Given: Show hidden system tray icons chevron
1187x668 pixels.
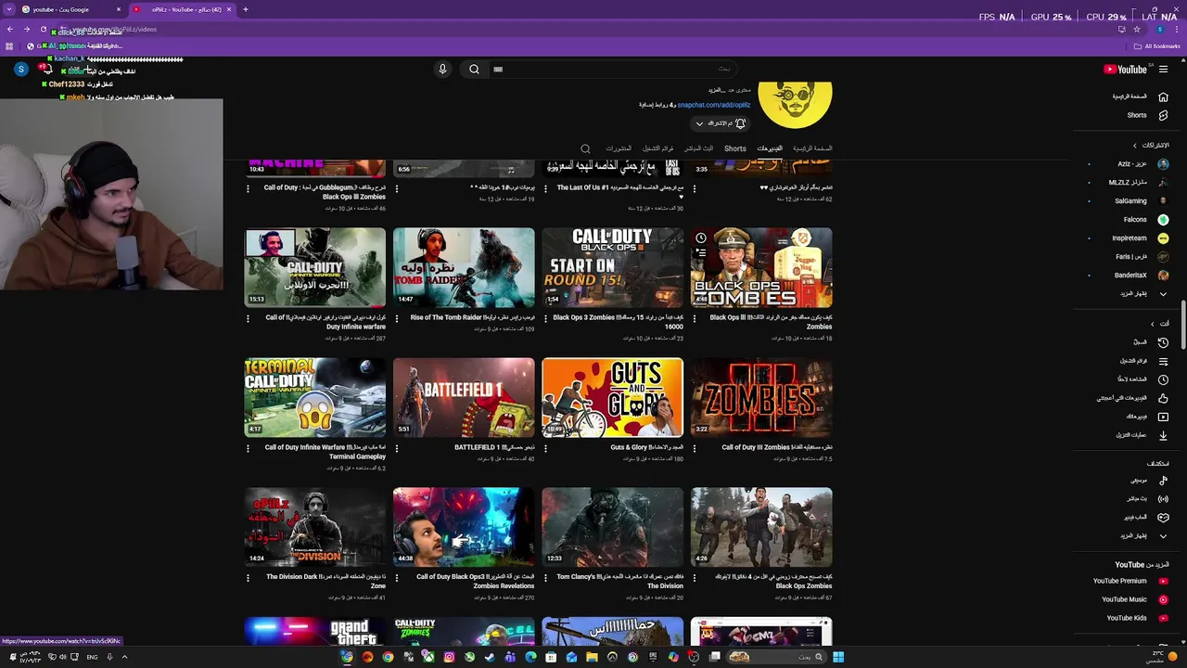Looking at the screenshot, I should coord(124,657).
